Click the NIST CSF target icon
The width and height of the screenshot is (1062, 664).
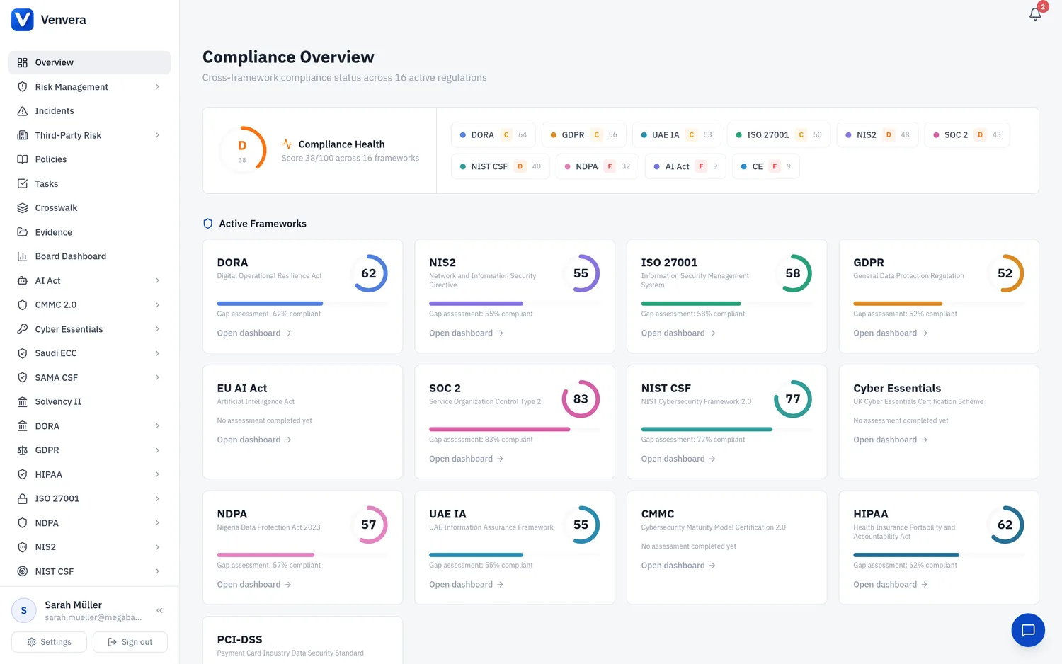click(23, 571)
